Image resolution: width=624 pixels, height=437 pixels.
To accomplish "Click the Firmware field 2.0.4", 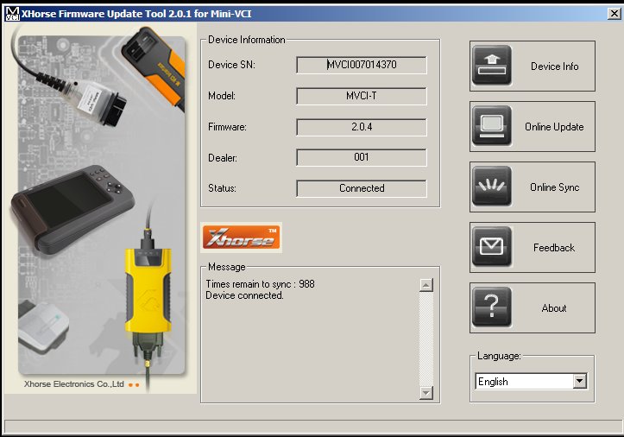I will tap(362, 127).
